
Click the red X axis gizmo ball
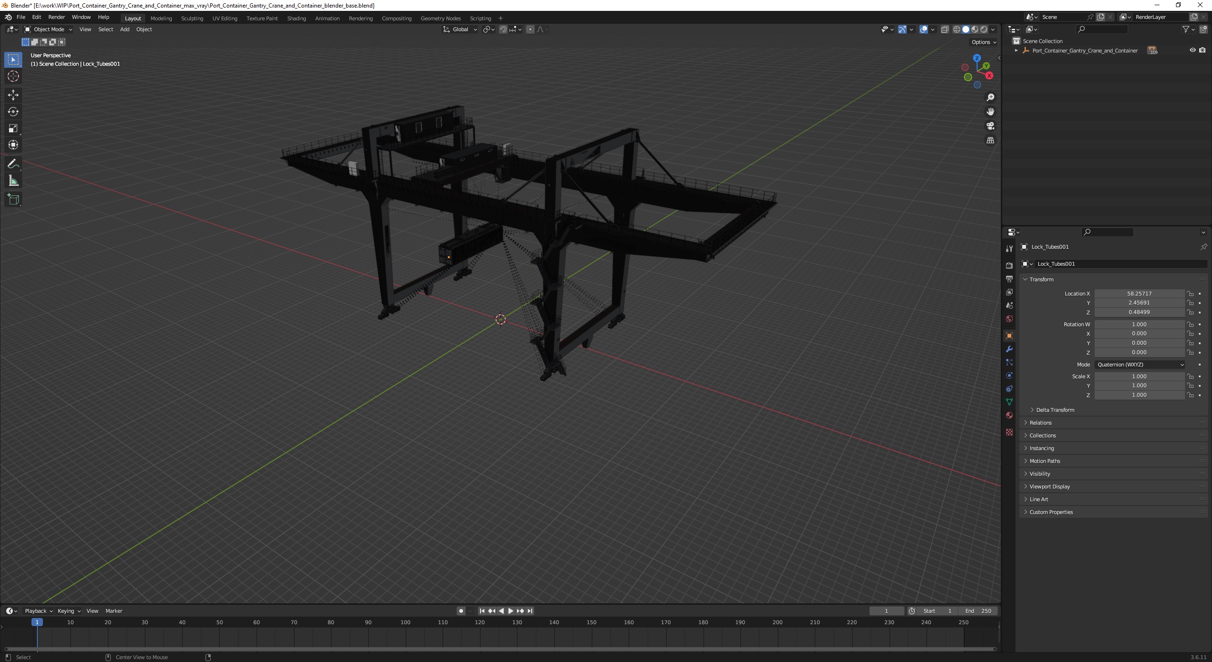[989, 76]
